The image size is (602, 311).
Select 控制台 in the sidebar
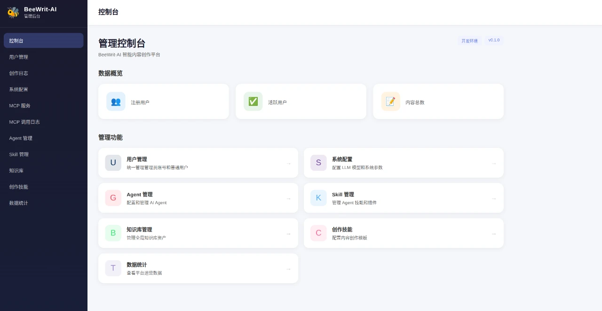pyautogui.click(x=44, y=40)
